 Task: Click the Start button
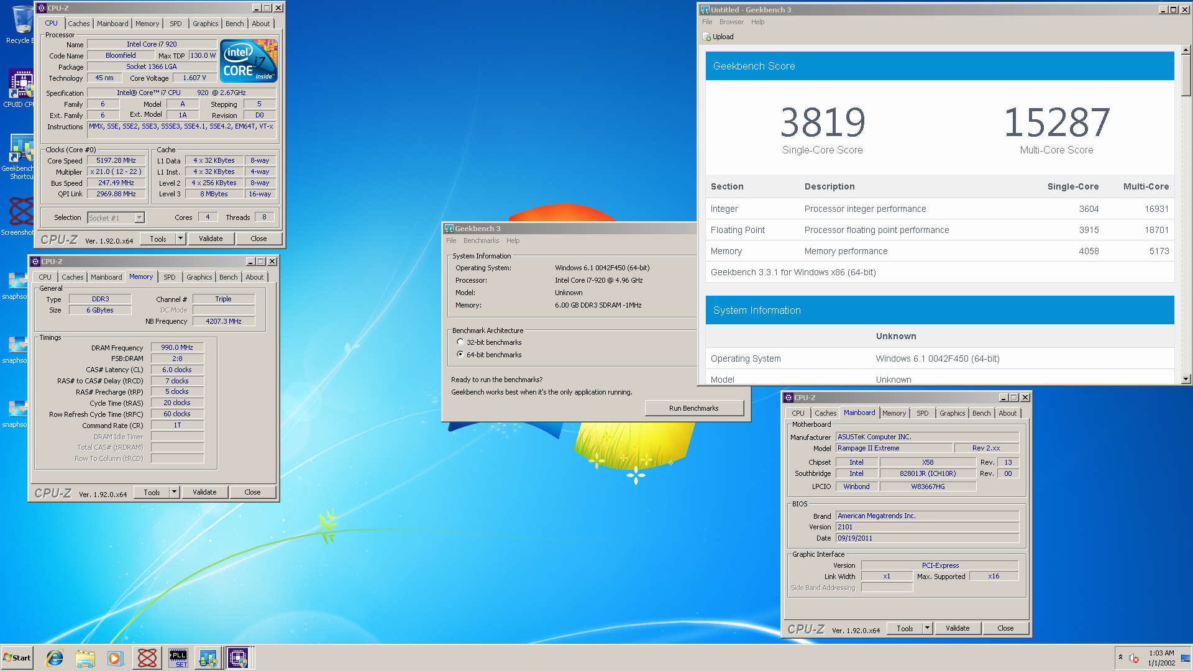pyautogui.click(x=17, y=658)
